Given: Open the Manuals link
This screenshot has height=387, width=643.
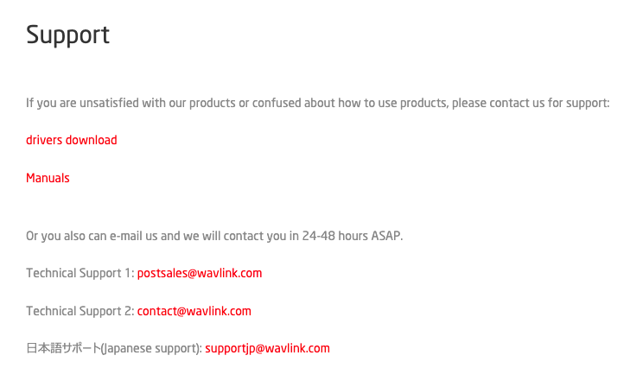Looking at the screenshot, I should point(48,178).
